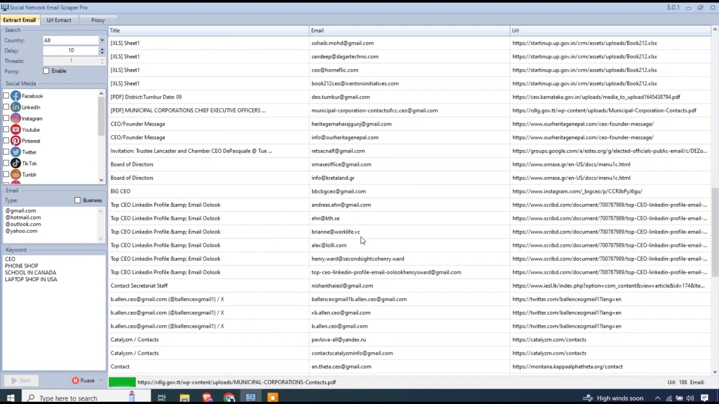Click the Tumblr logo icon

pos(16,174)
